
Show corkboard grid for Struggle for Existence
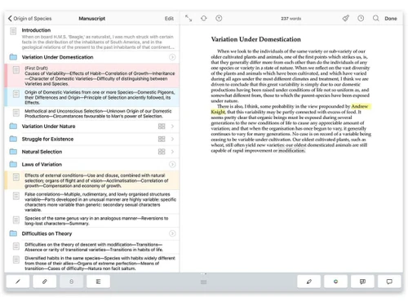coord(162,139)
